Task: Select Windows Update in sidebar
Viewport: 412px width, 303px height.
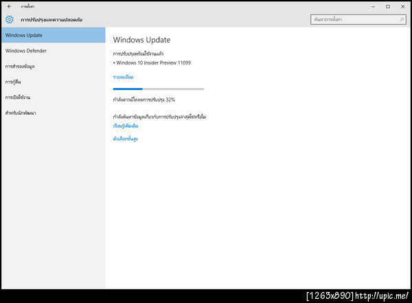Action: pos(54,35)
